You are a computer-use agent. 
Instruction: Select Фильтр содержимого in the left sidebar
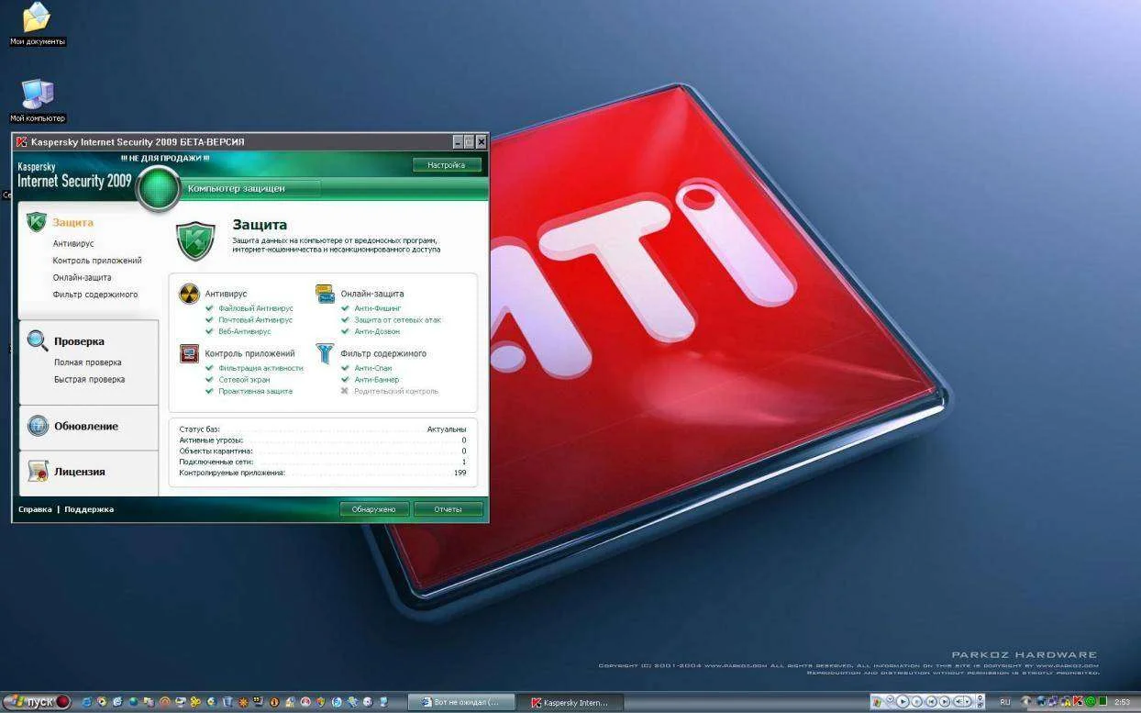(95, 295)
